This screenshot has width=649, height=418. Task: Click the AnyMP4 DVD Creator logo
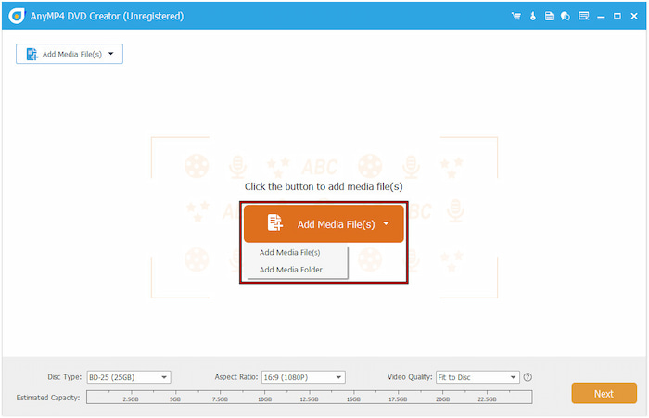click(16, 16)
